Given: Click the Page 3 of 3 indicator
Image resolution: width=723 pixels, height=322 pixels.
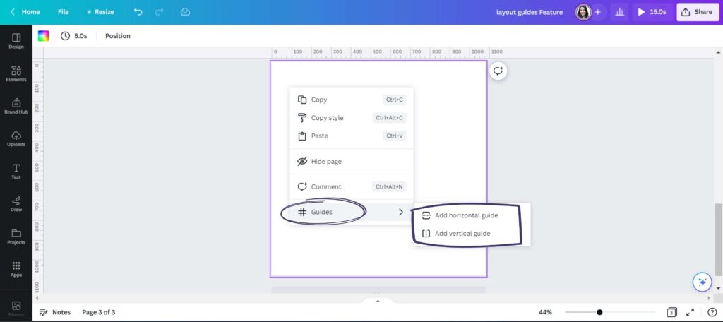Looking at the screenshot, I should click(99, 312).
